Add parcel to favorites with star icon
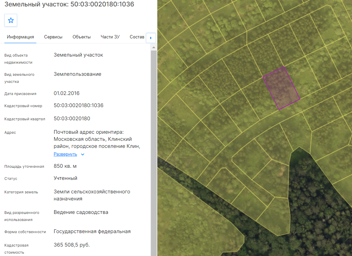 [x=11, y=20]
